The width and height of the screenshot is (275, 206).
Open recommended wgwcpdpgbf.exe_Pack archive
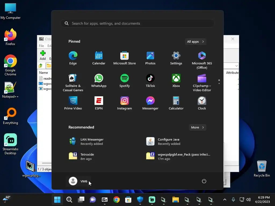click(179, 156)
